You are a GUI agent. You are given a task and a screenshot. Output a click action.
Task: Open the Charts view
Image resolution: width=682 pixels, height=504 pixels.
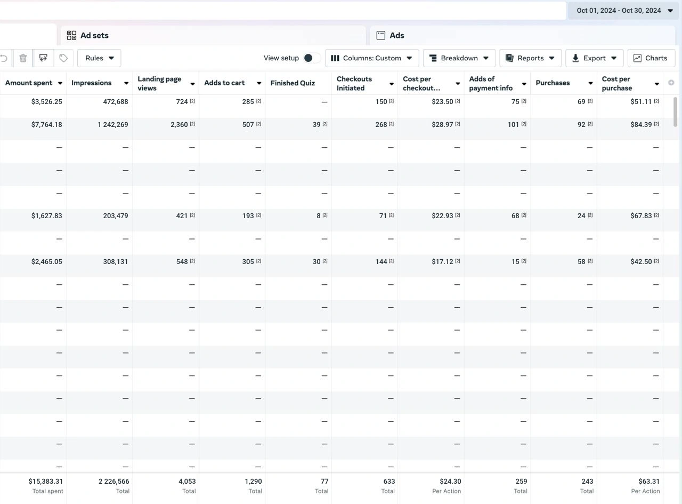click(651, 58)
